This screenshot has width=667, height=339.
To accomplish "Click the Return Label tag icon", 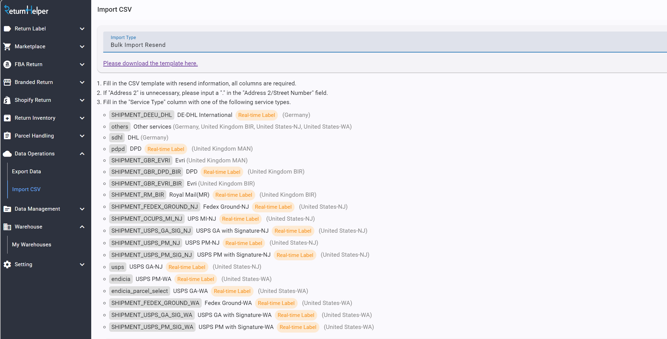I will [7, 29].
